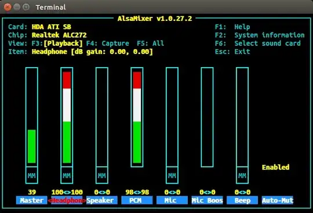Select the Master channel label

click(x=32, y=200)
